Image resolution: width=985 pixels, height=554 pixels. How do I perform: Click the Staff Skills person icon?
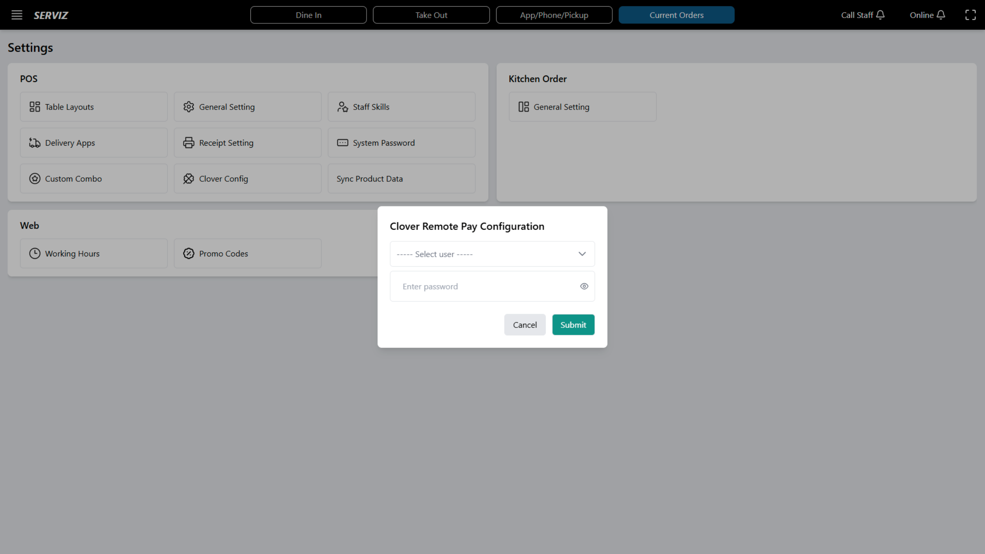pos(342,106)
